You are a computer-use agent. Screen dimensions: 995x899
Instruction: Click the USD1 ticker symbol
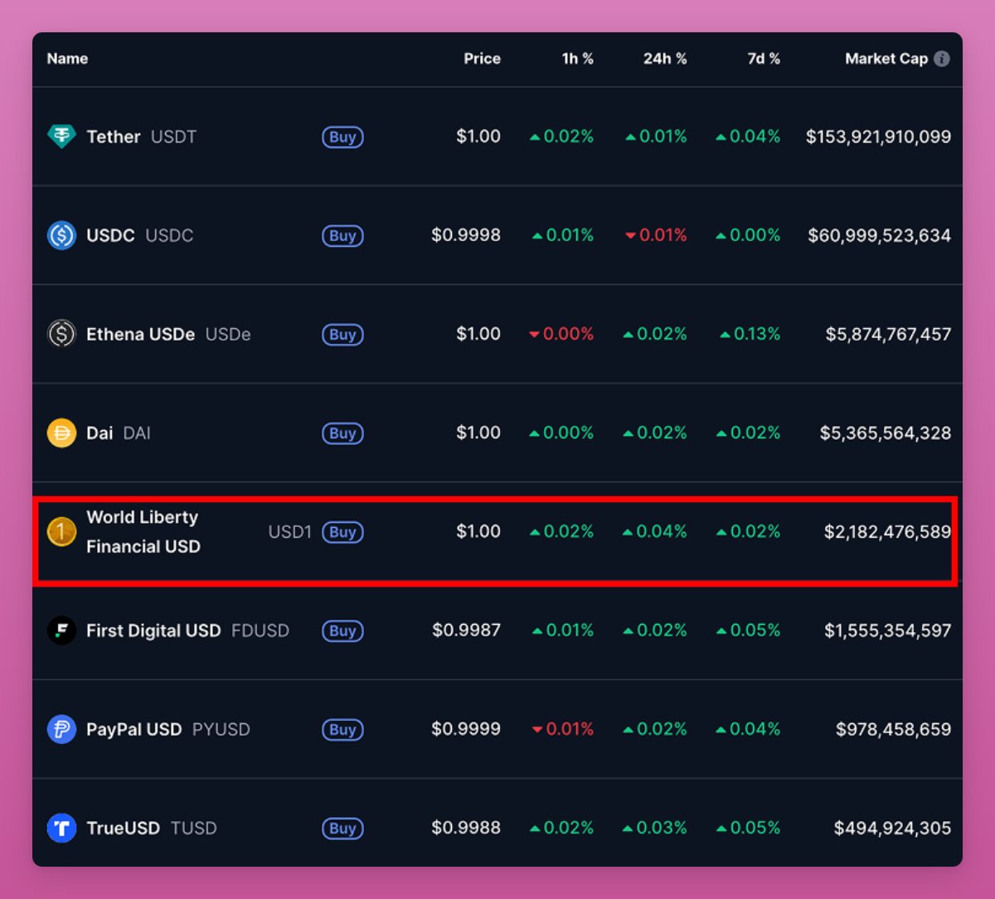(289, 532)
